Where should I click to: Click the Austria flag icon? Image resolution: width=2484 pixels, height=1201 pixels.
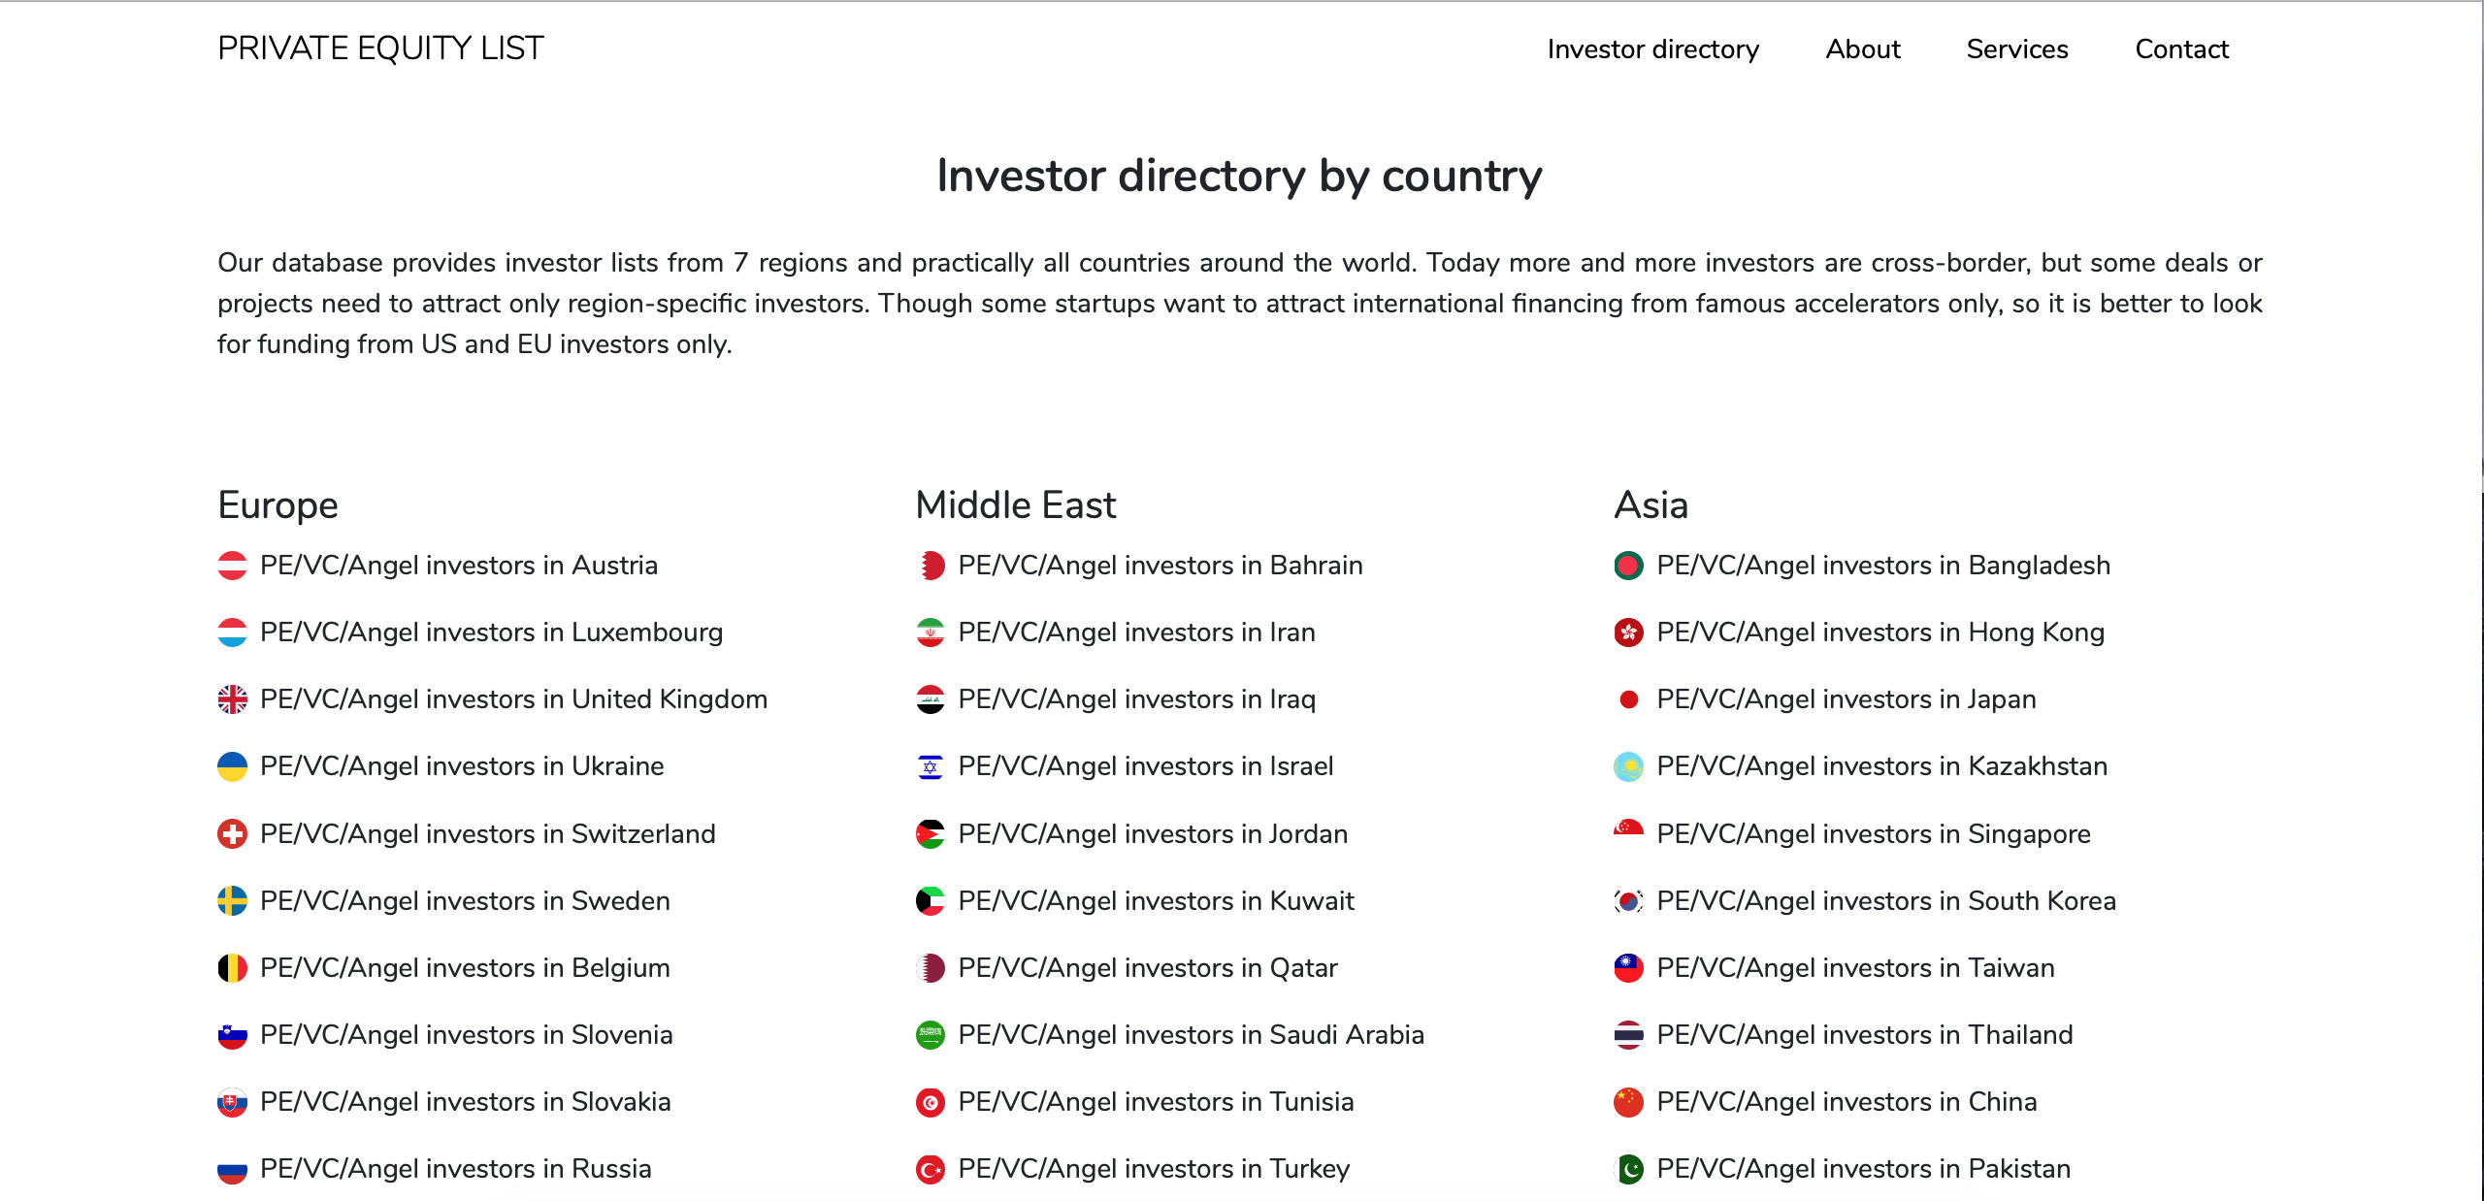click(234, 565)
